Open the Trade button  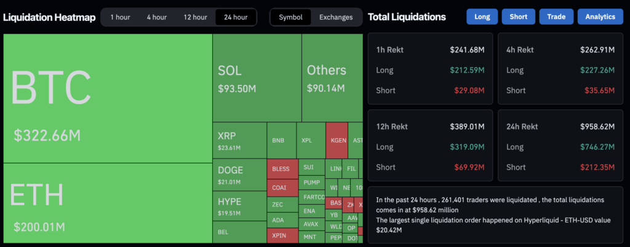click(x=556, y=17)
